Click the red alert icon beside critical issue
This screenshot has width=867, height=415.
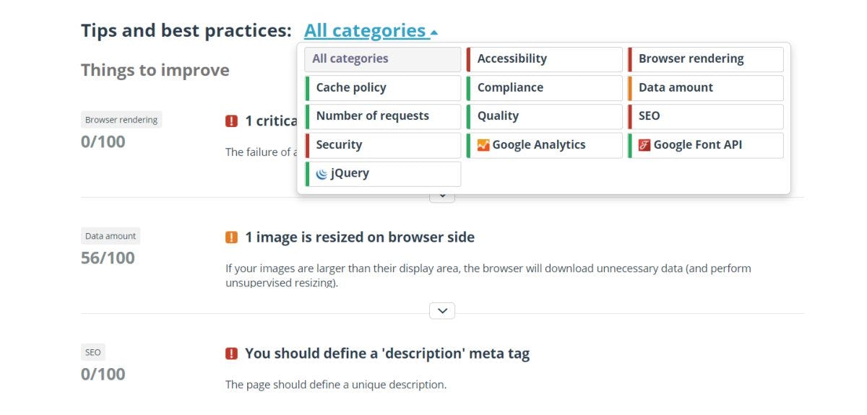pyautogui.click(x=231, y=121)
